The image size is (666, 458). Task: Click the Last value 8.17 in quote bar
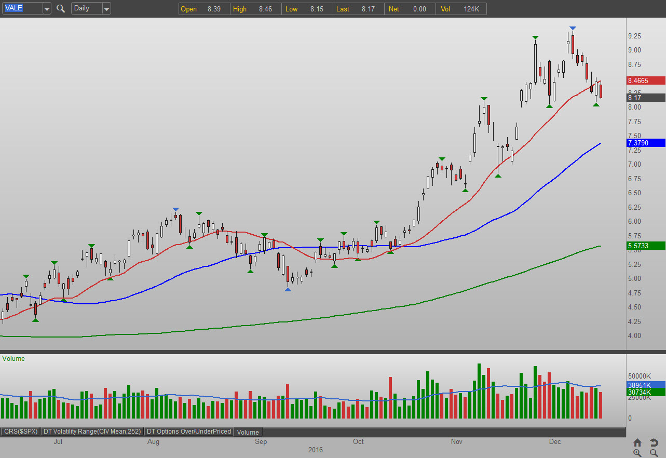point(368,9)
